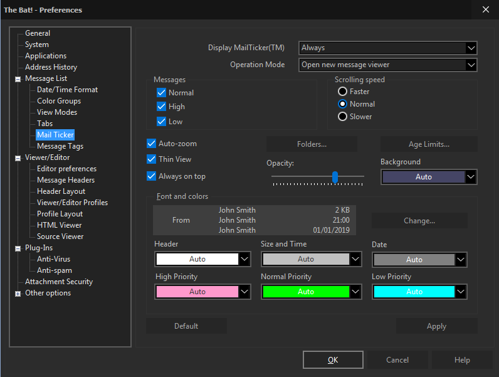This screenshot has width=499, height=377.
Task: Select Normal scrolling speed radio button
Action: (342, 104)
